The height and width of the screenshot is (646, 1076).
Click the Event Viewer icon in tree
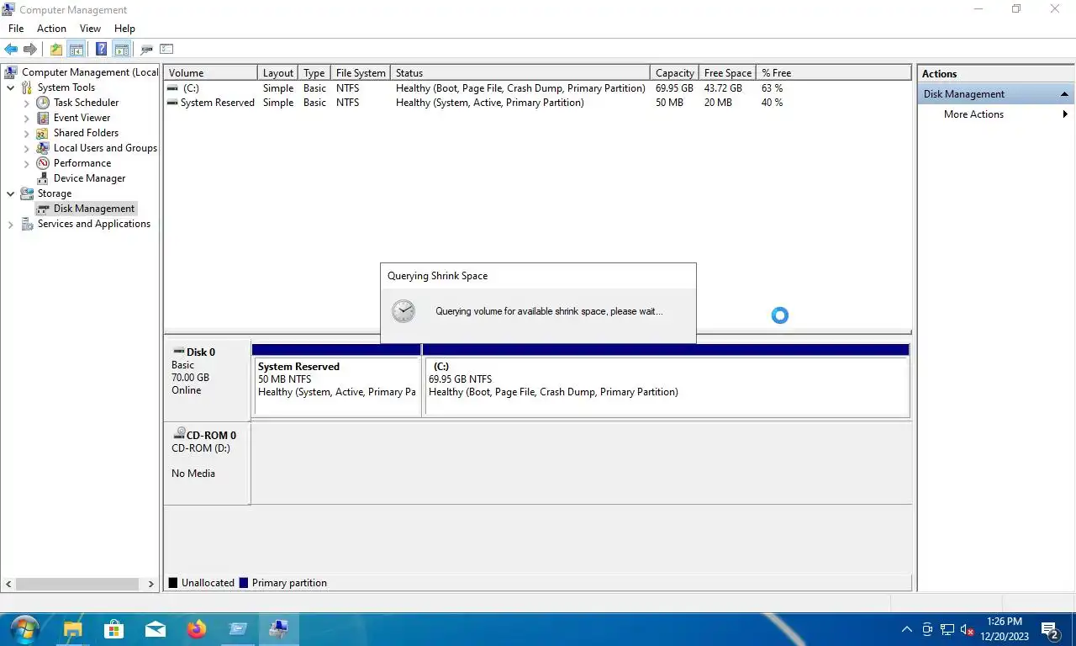click(x=43, y=118)
